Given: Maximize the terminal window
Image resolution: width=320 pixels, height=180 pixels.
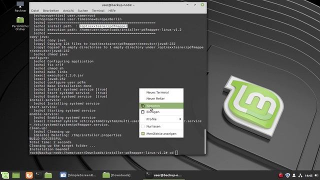Looking at the screenshot, I should click(194, 4).
